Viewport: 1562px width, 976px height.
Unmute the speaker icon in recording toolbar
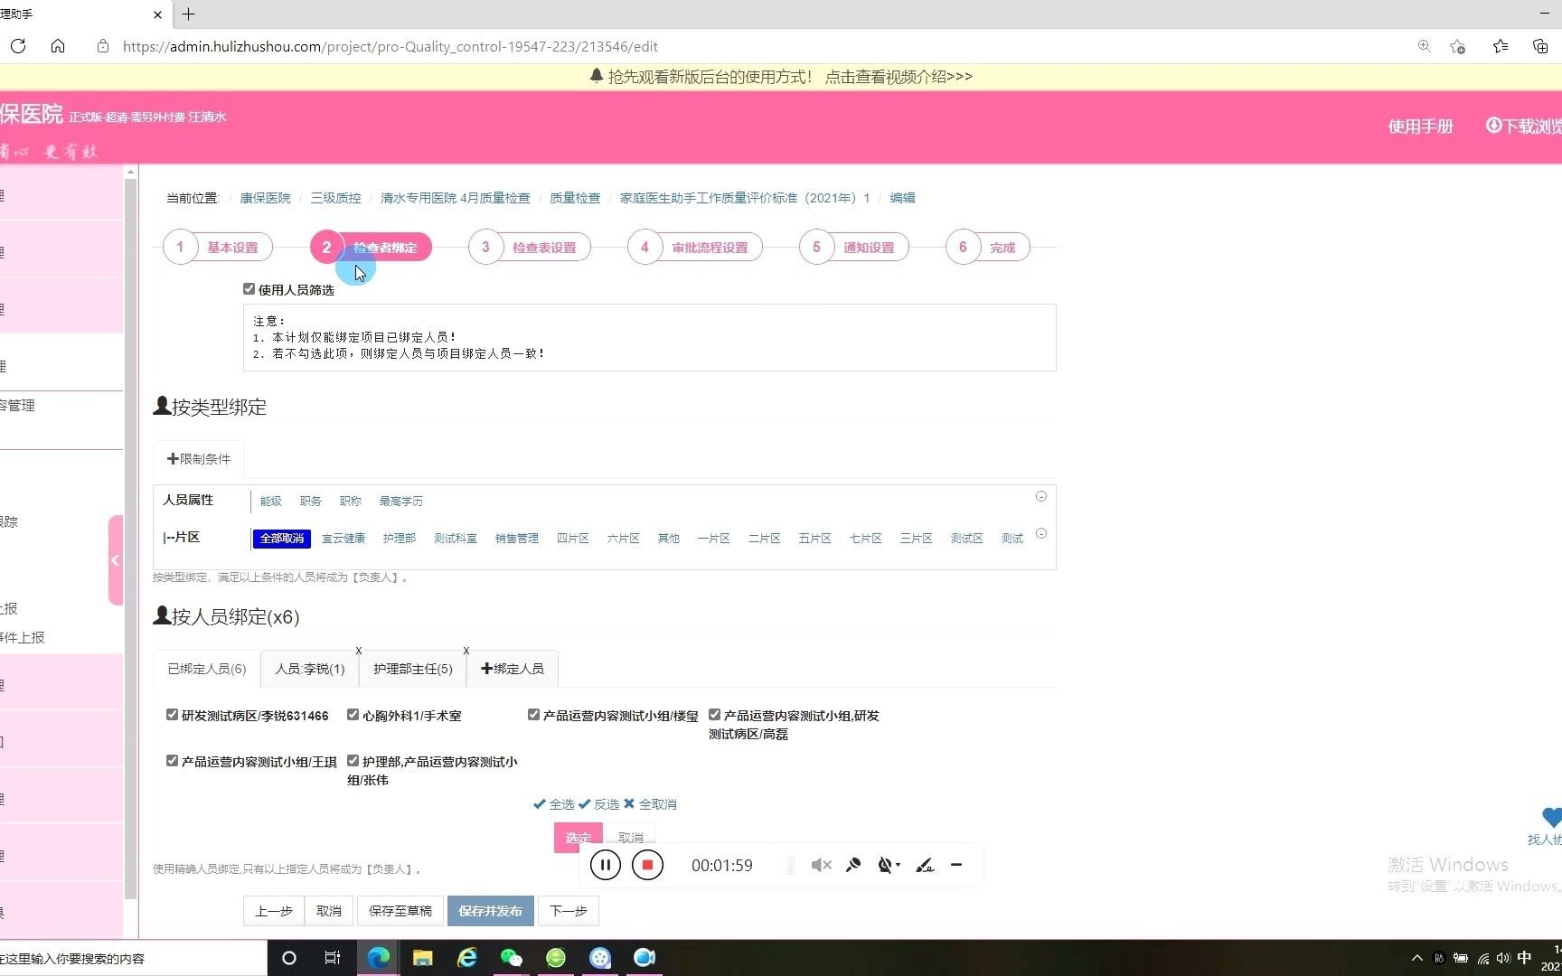820,865
